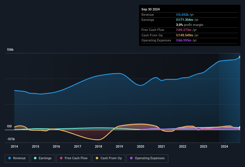This screenshot has height=167, width=245.
Task: Click the ₪0 y-axis label
Action: coord(9,126)
